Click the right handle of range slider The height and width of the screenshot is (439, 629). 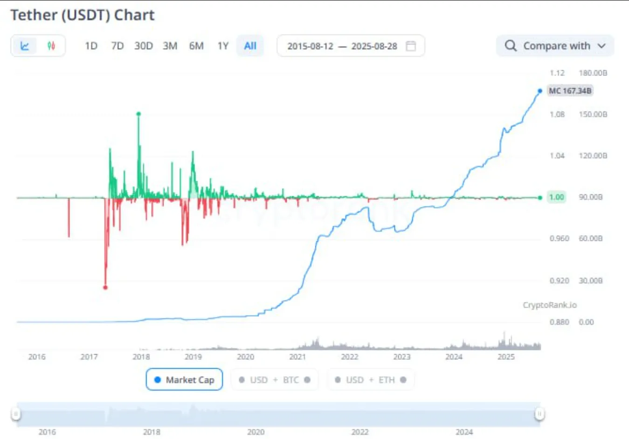pyautogui.click(x=539, y=413)
